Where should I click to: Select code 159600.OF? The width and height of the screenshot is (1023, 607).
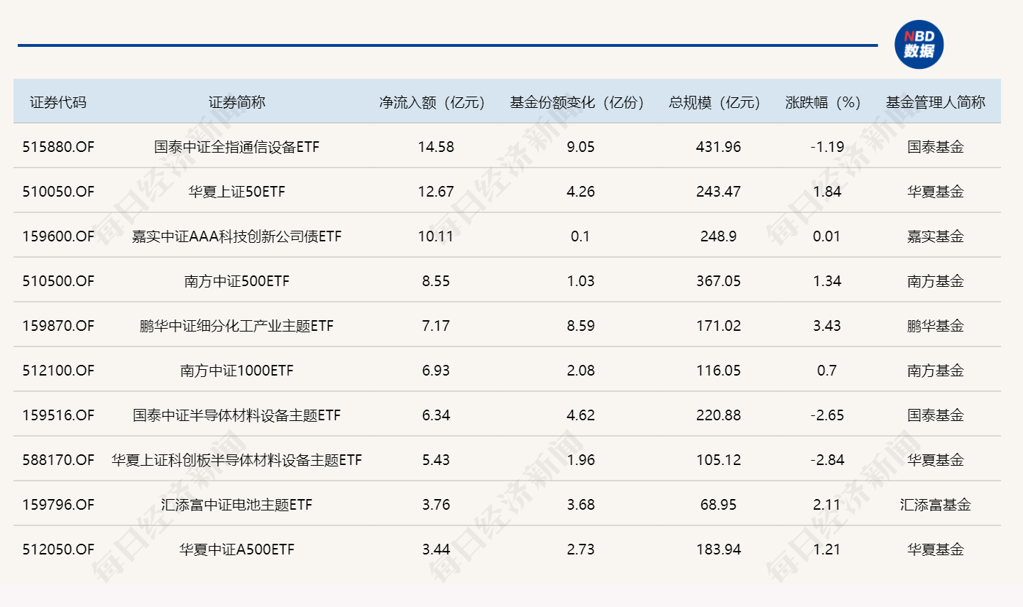[x=58, y=236]
